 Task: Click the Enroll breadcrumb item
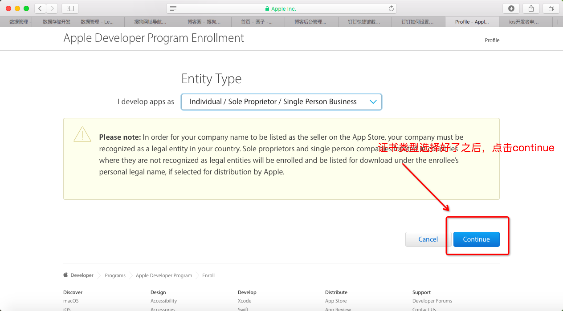click(208, 275)
